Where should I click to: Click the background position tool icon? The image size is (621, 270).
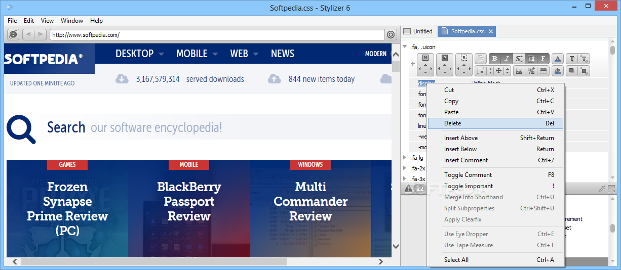(531, 71)
